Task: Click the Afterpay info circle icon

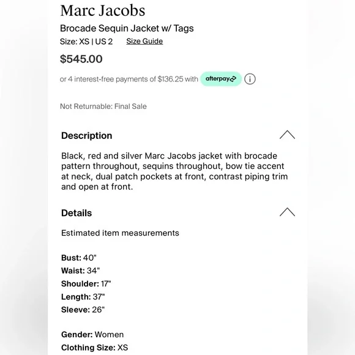Action: click(x=250, y=79)
